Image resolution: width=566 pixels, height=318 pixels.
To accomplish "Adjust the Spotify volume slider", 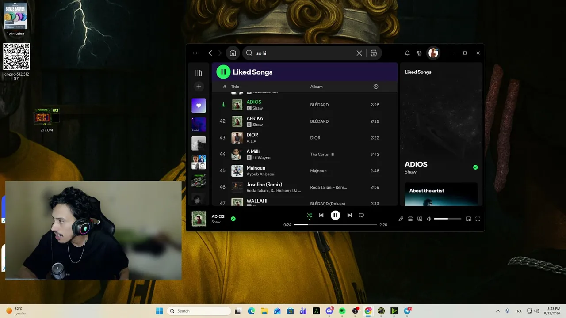I will (x=447, y=219).
